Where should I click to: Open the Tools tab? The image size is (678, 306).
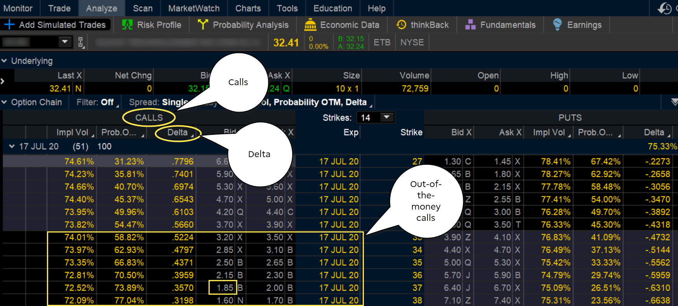287,8
